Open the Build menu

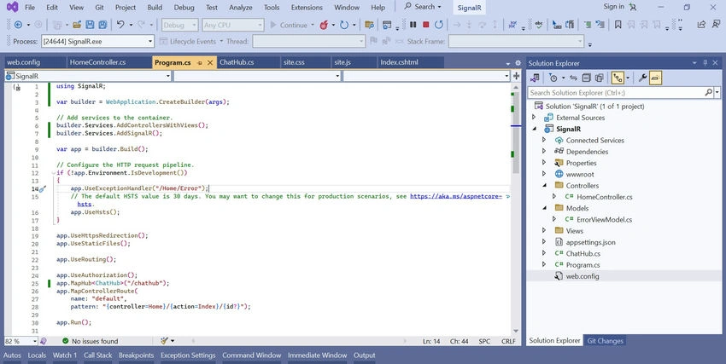pos(155,8)
